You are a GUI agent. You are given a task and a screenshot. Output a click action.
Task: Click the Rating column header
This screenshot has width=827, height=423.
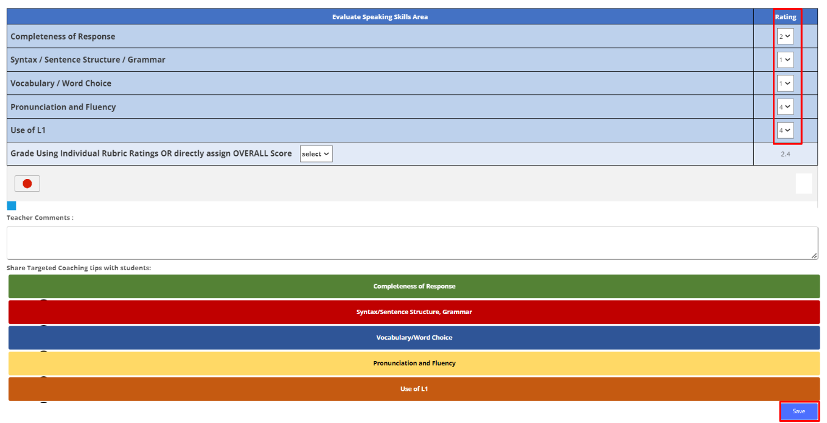785,16
